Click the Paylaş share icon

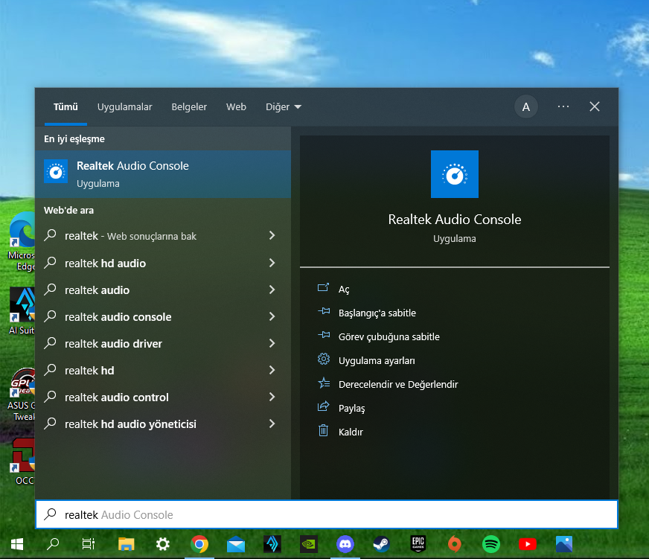[323, 406]
